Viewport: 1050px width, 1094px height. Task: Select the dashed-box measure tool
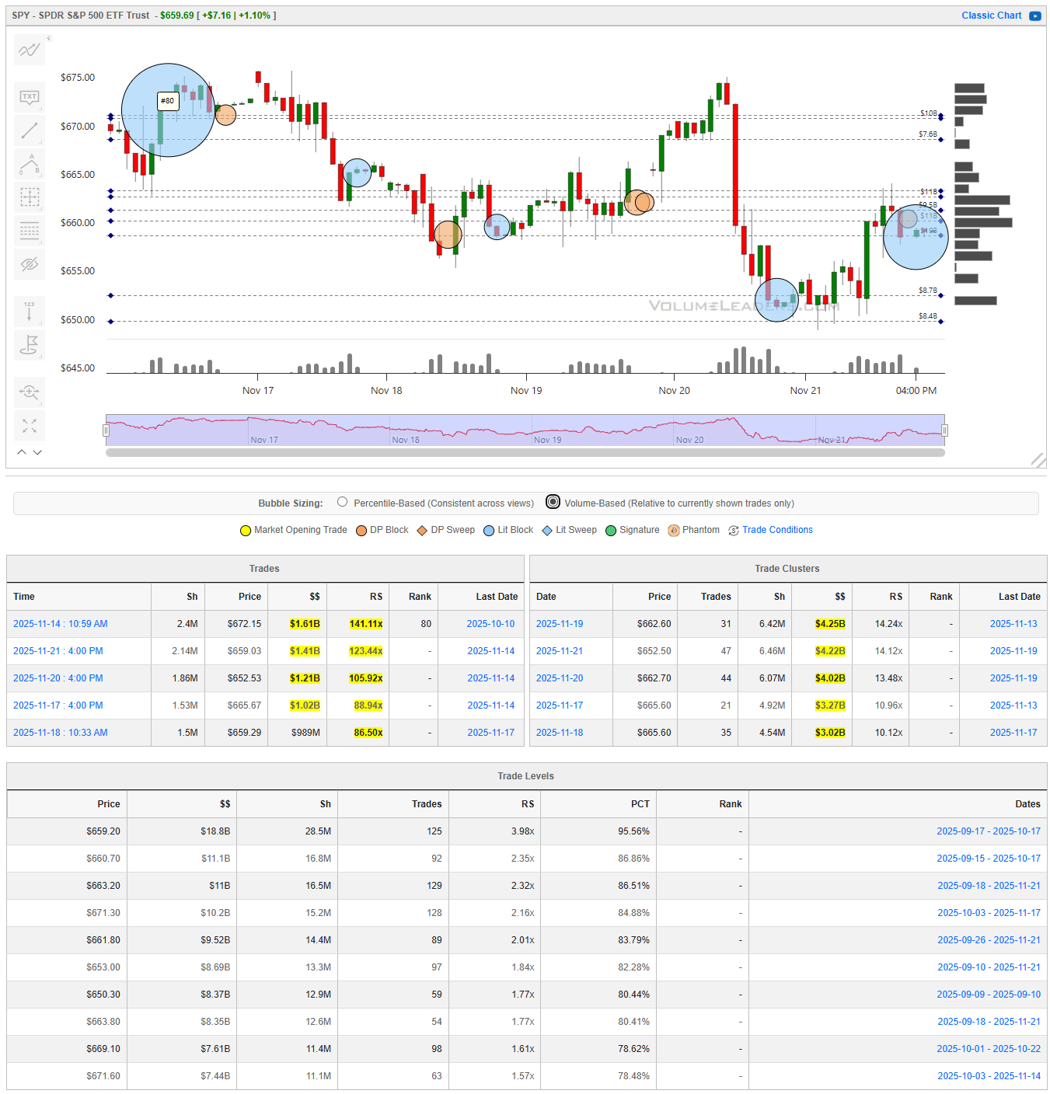30,197
